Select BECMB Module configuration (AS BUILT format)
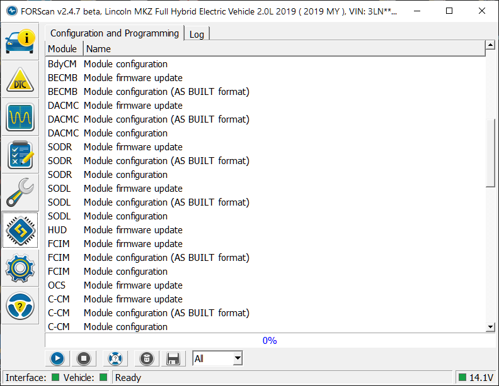The image size is (499, 386). click(x=265, y=91)
